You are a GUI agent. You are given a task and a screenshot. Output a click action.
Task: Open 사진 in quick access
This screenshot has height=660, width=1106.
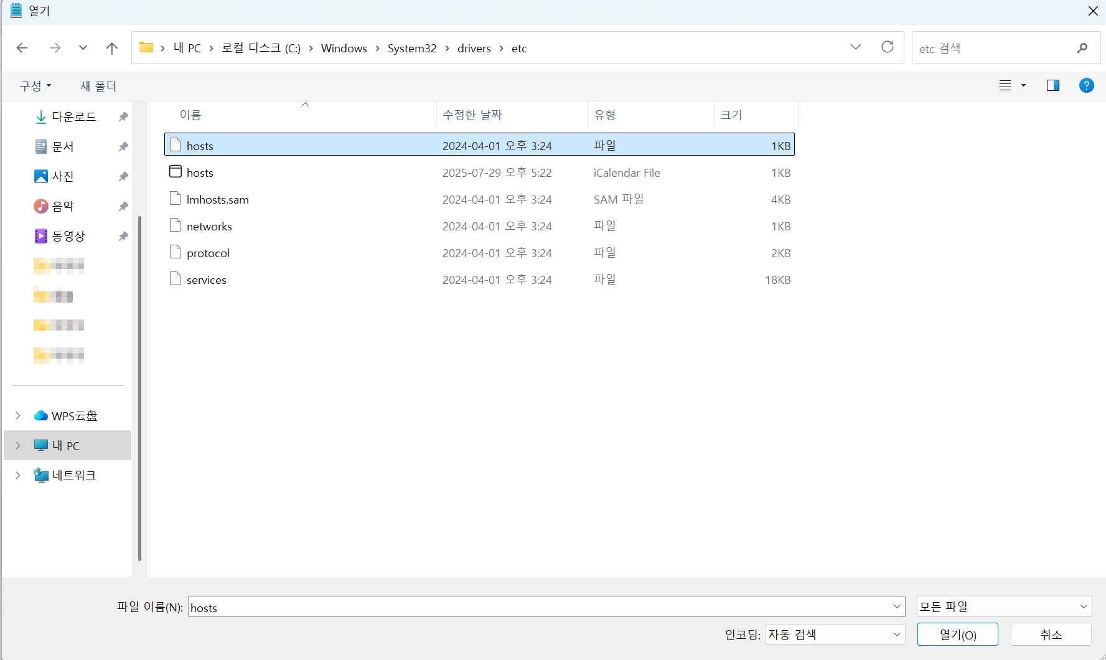pos(62,176)
